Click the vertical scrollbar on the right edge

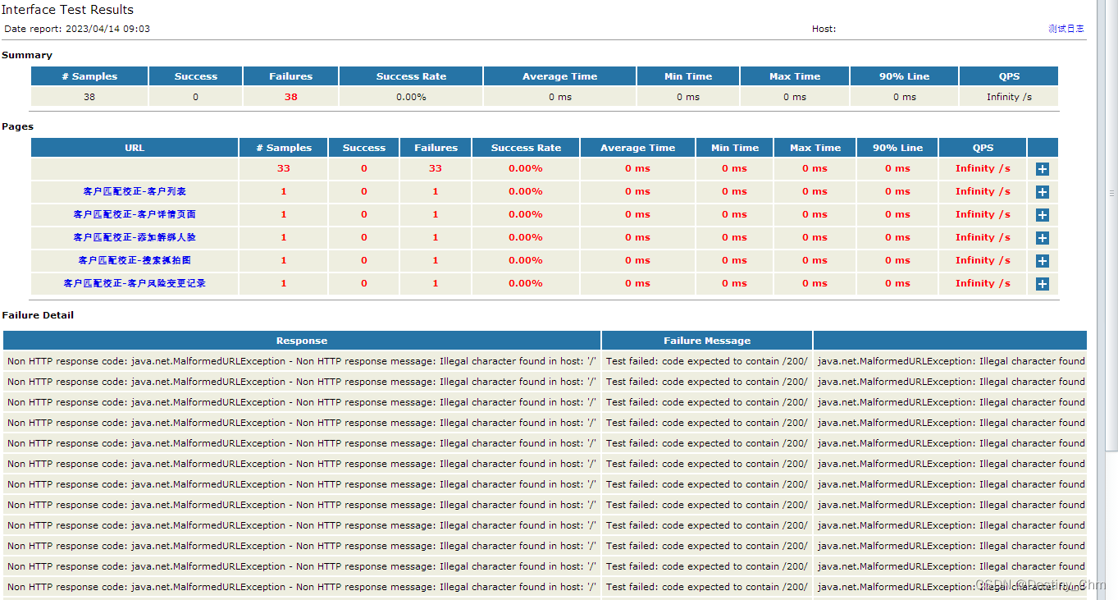(x=1111, y=226)
